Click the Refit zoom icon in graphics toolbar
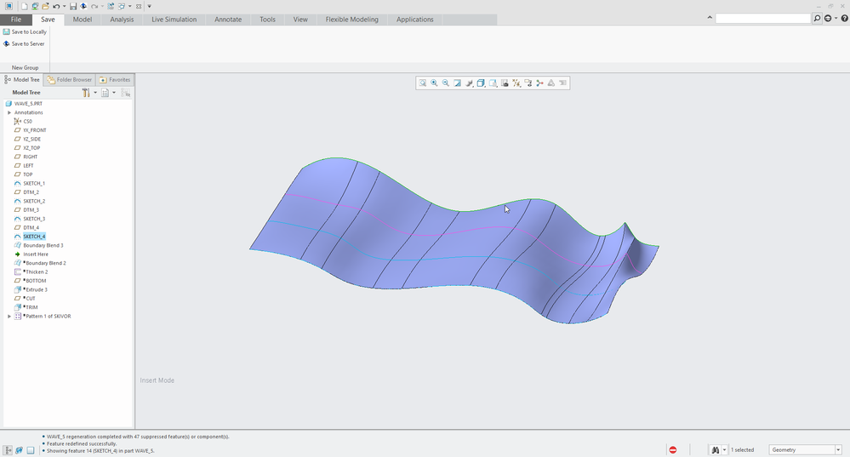 click(x=422, y=83)
